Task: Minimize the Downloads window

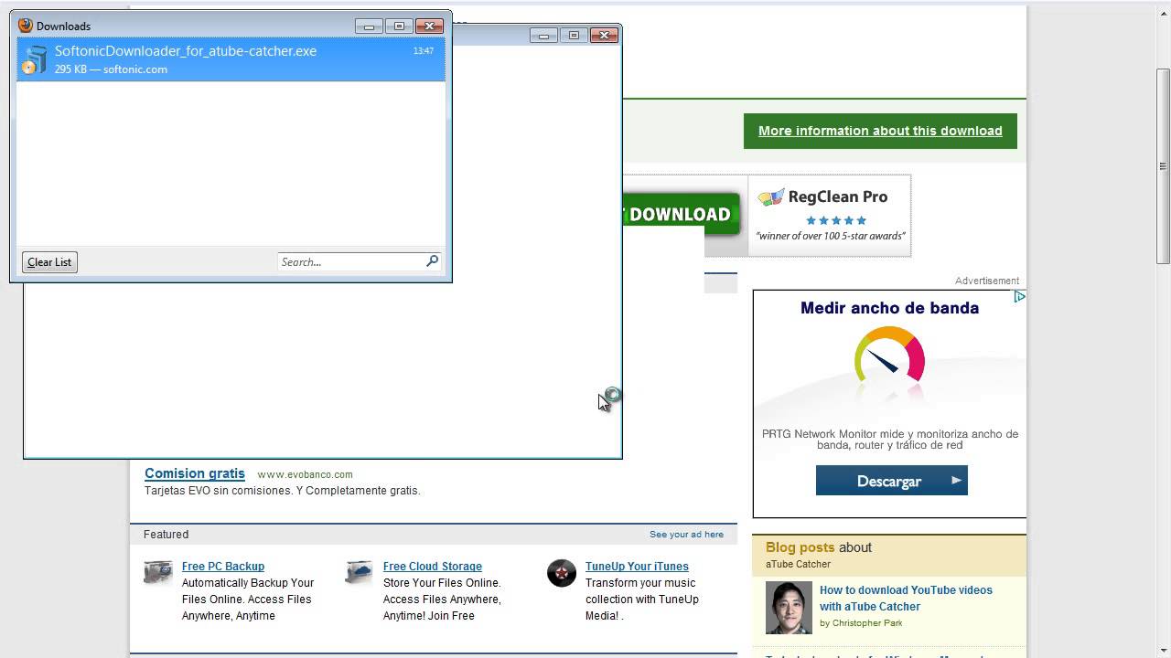Action: pos(369,27)
